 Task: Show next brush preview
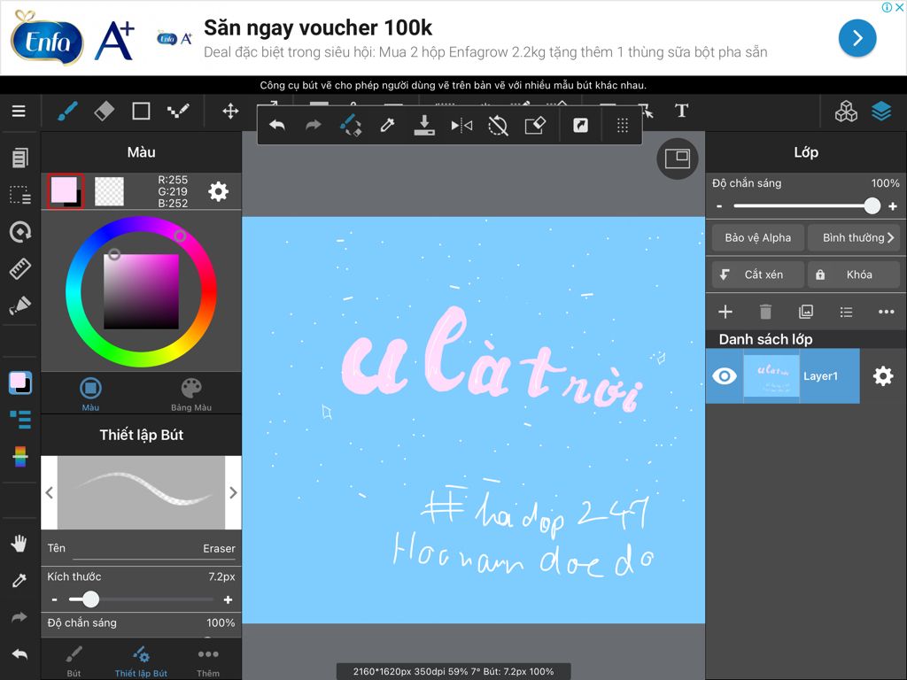tap(233, 492)
